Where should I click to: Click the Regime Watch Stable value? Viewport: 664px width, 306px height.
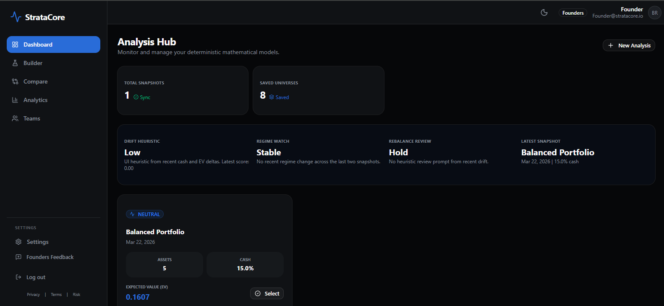point(269,152)
